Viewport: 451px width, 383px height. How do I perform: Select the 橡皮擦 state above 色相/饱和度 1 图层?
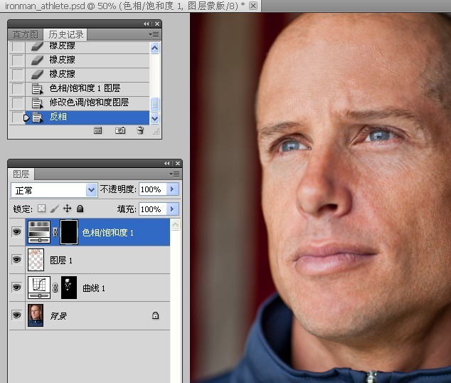(62, 74)
